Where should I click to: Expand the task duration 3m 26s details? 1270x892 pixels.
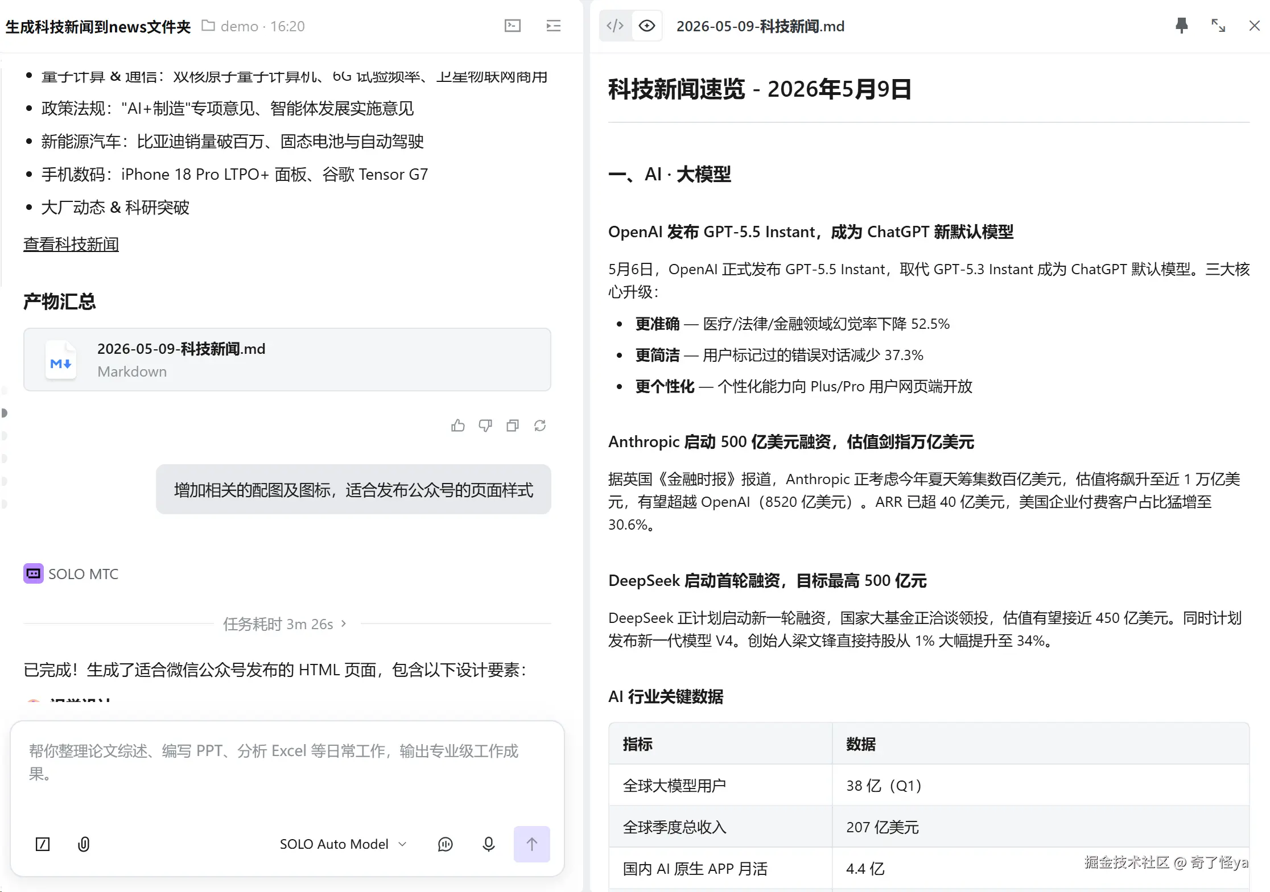(285, 624)
